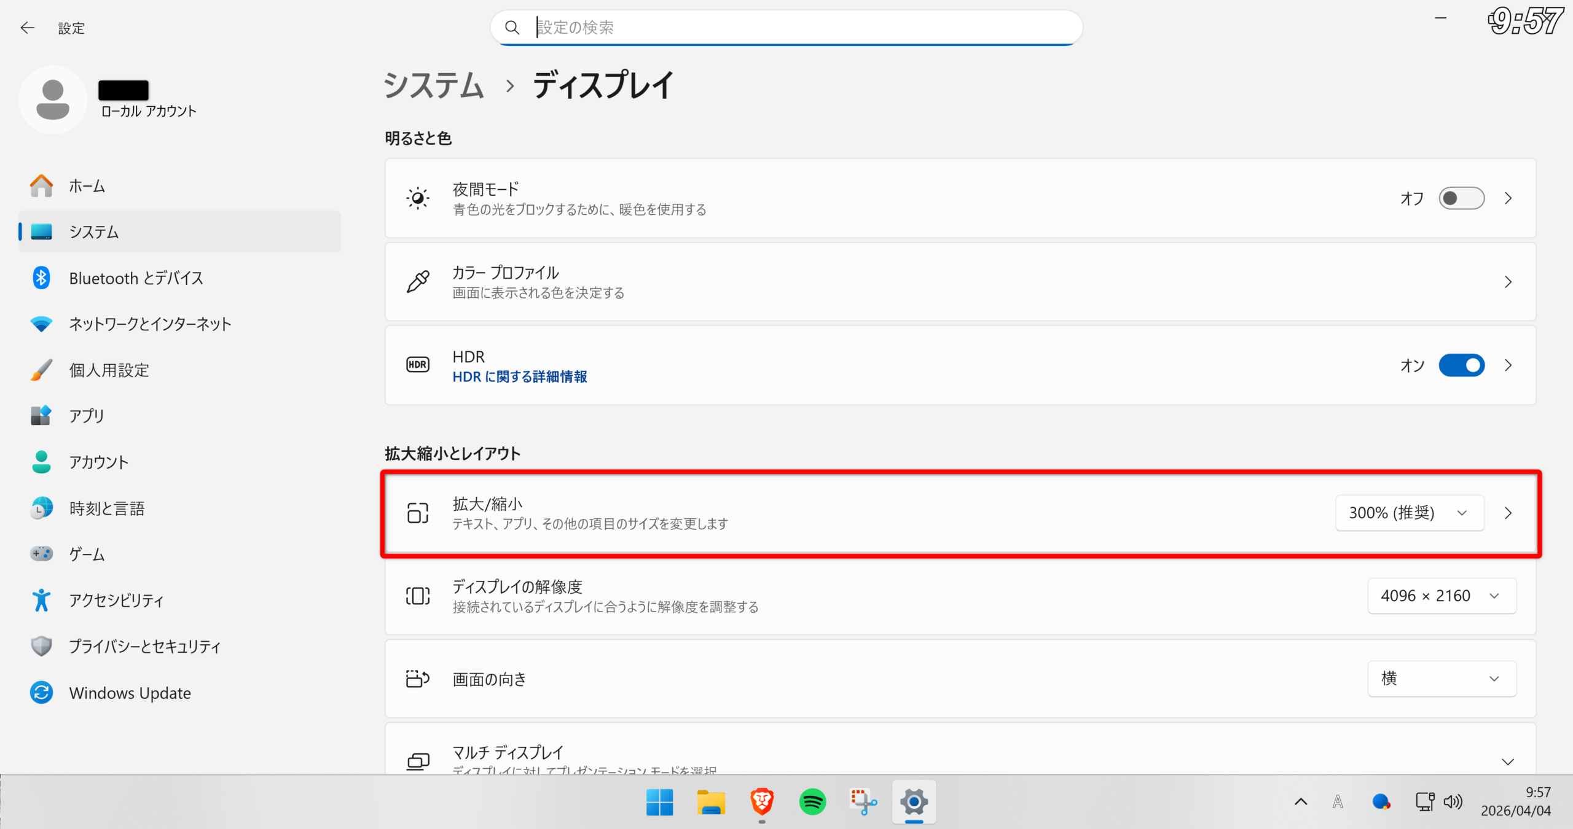Click the search magnifier icon

[512, 28]
